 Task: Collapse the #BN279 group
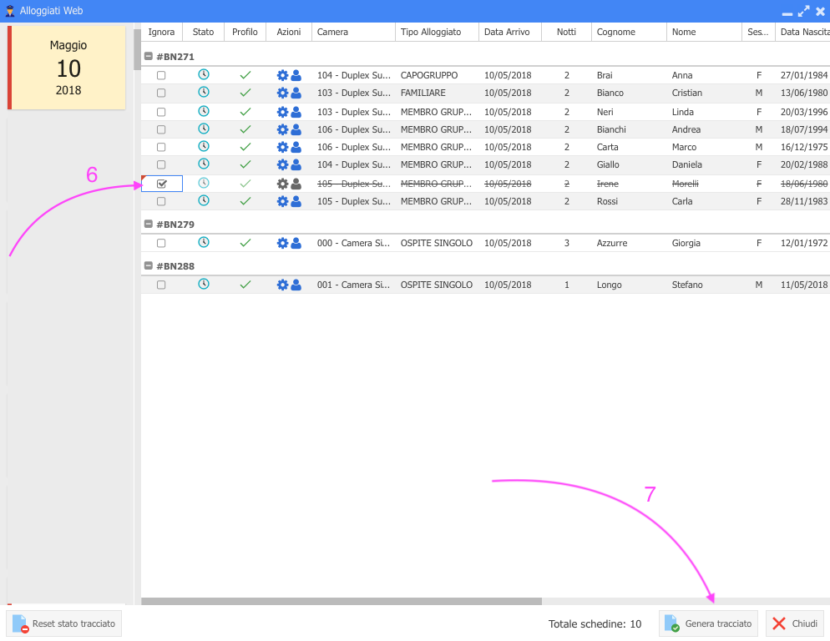[149, 224]
